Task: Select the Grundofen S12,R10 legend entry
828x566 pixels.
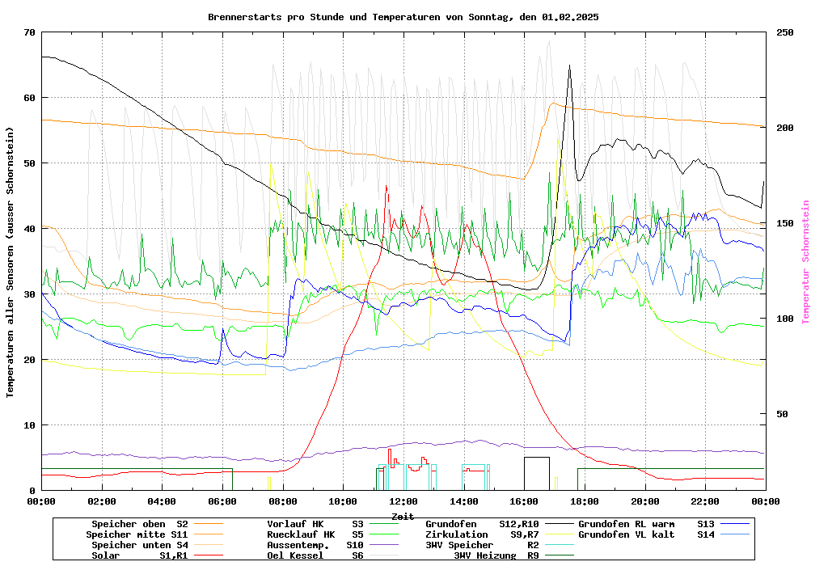Action: pos(482,524)
